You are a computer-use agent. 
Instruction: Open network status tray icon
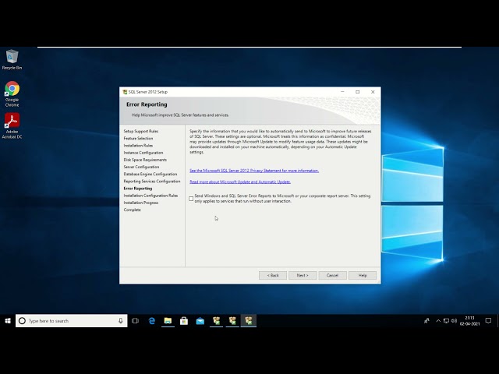click(446, 320)
